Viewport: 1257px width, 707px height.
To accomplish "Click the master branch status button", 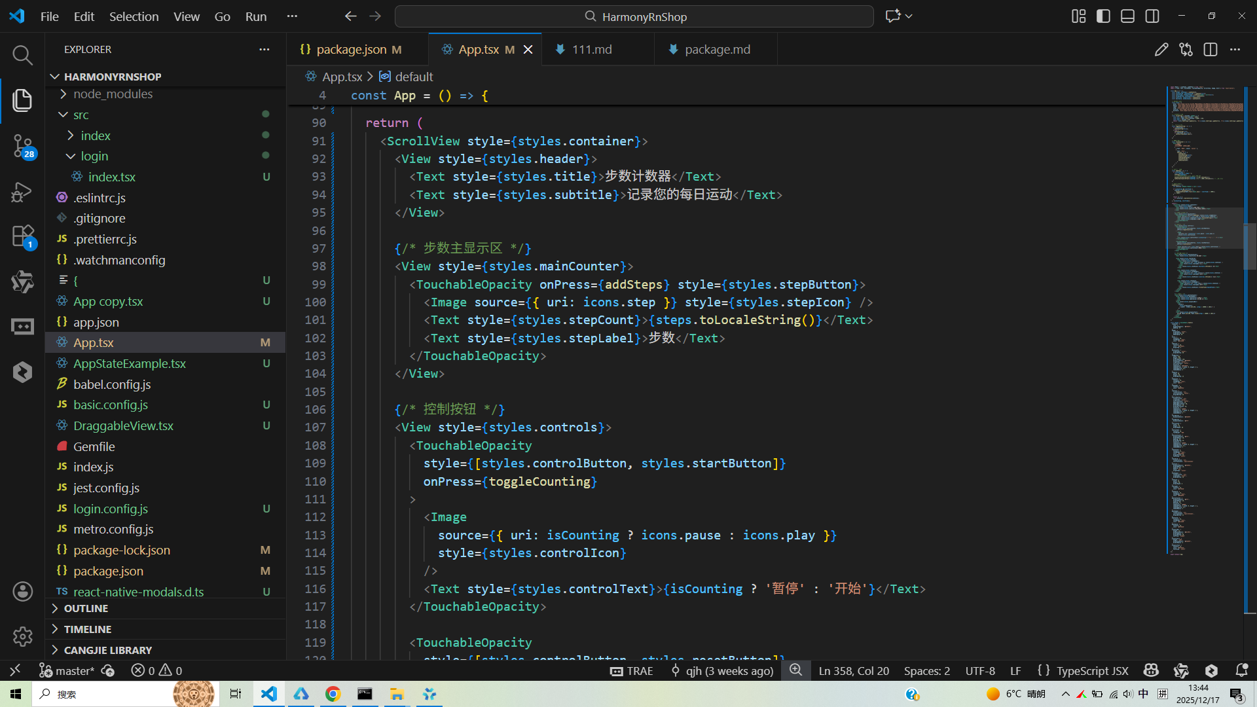I will coord(67,670).
